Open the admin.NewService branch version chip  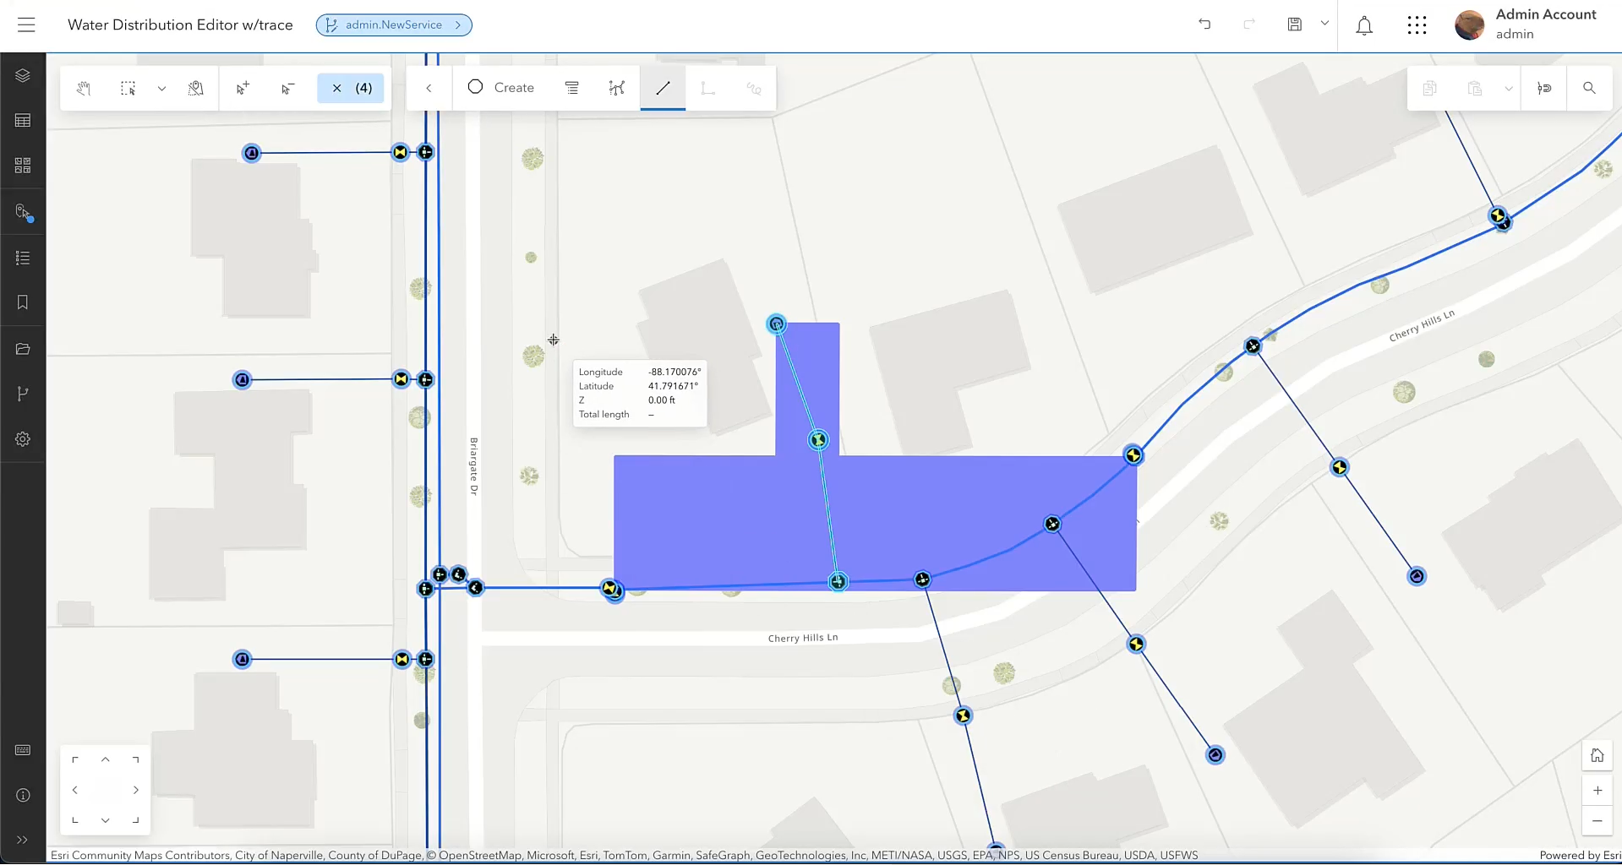(394, 25)
